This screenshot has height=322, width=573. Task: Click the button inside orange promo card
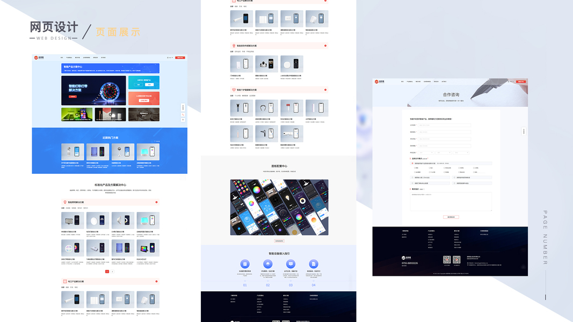[144, 100]
